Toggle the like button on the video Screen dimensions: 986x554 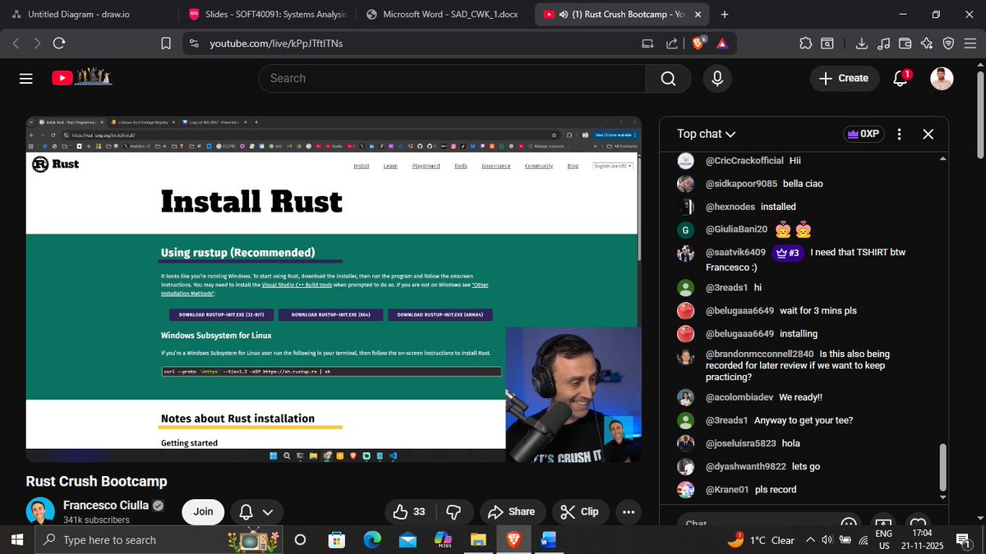(x=404, y=511)
